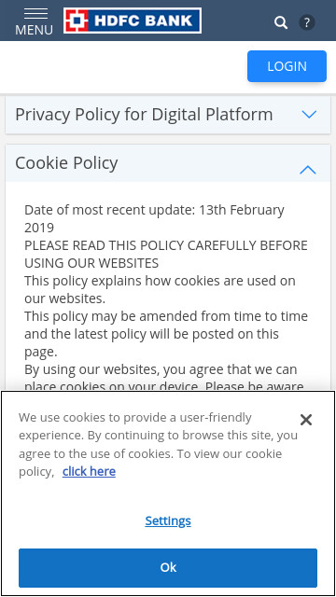Open Privacy Policy for Digital Platform section
Screen dimensions: 336x597
point(168,115)
